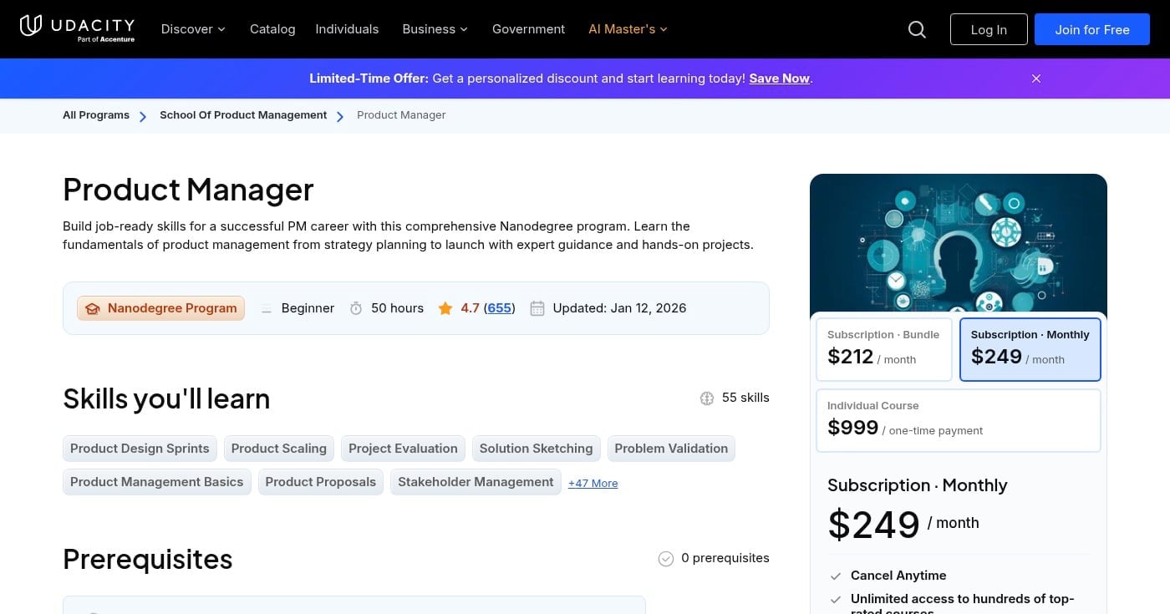Image resolution: width=1170 pixels, height=614 pixels.
Task: Click the Skills you'll learn heading
Action: point(166,398)
